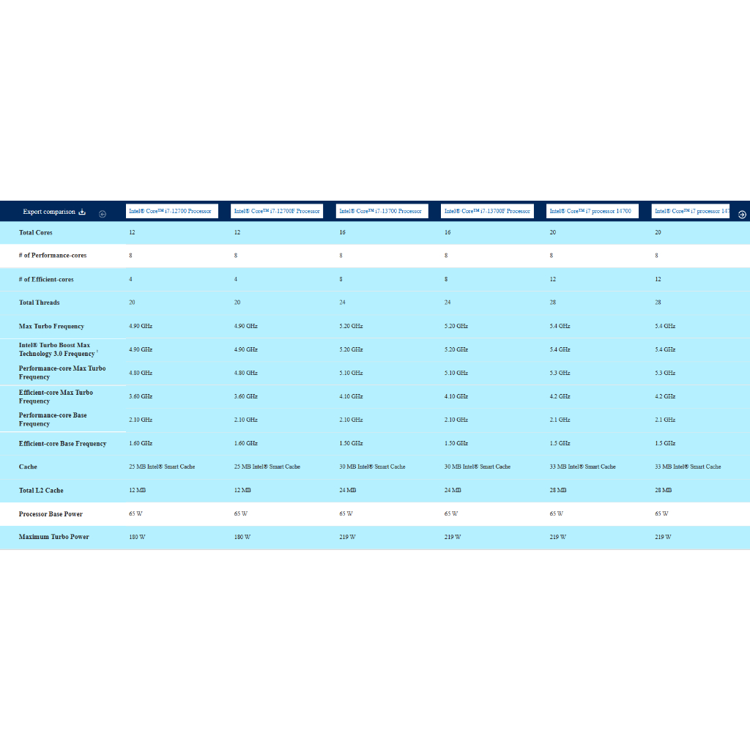The image size is (750, 750).
Task: Click the Export comparison download icon
Action: [83, 212]
